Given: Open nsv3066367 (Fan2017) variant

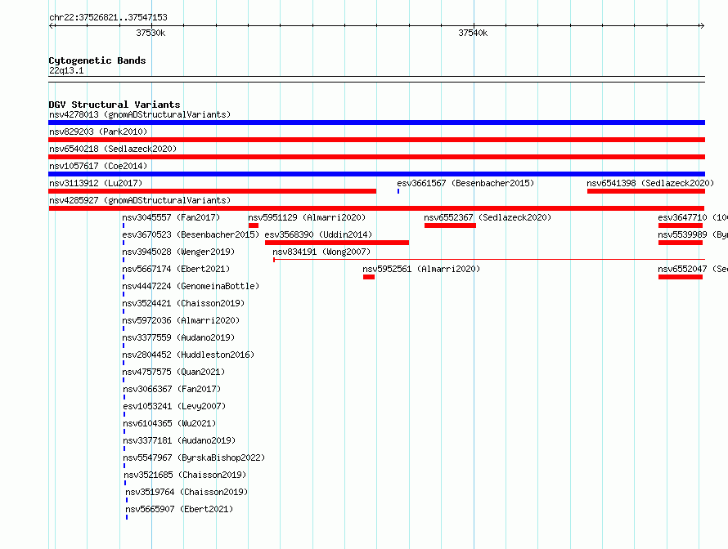Looking at the screenshot, I should 172,389.
